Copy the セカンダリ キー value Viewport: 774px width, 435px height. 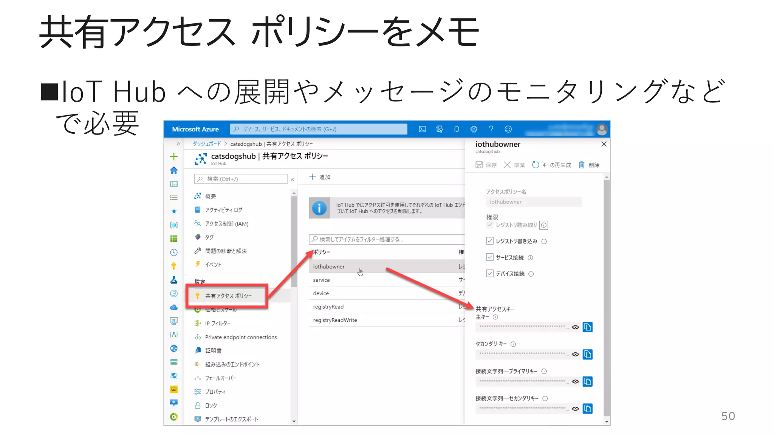[x=588, y=354]
